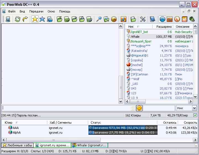Image resolution: width=199 pixels, height=155 pixels.
Task: Click the application icon left of Файл
Action: pos(4,11)
